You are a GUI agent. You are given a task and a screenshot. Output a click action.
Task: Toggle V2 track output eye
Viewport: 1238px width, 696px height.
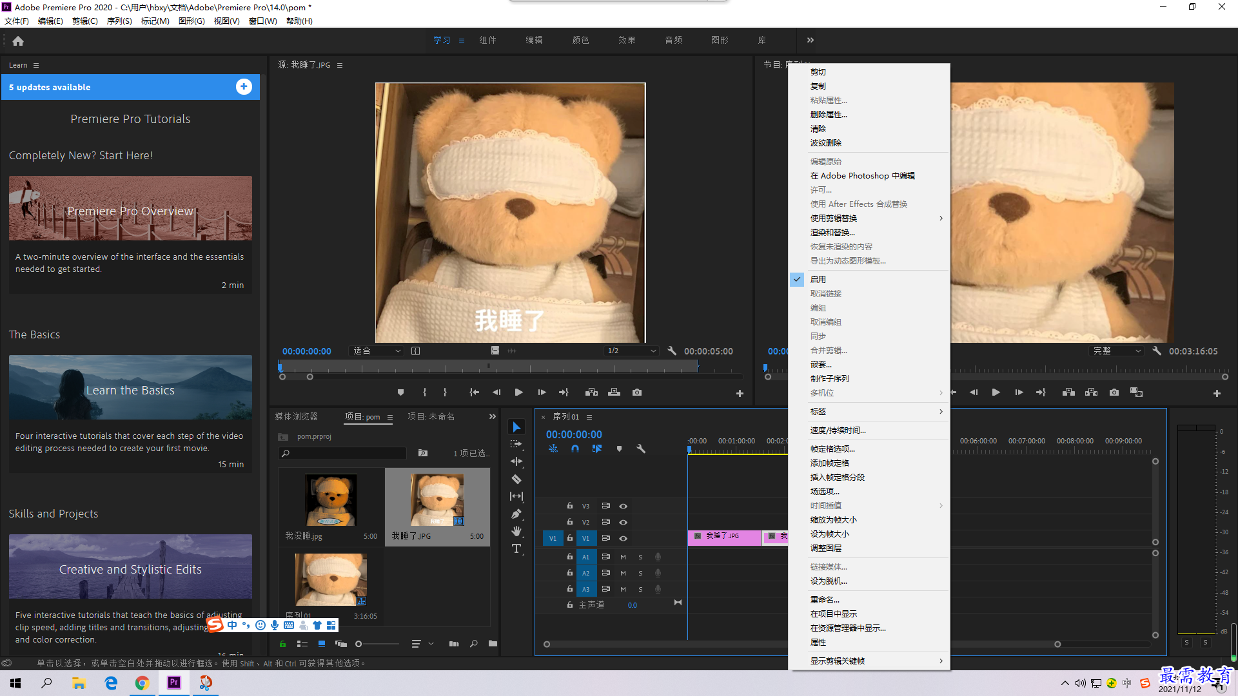click(623, 522)
